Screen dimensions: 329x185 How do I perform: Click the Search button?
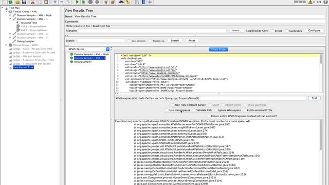[175, 41]
